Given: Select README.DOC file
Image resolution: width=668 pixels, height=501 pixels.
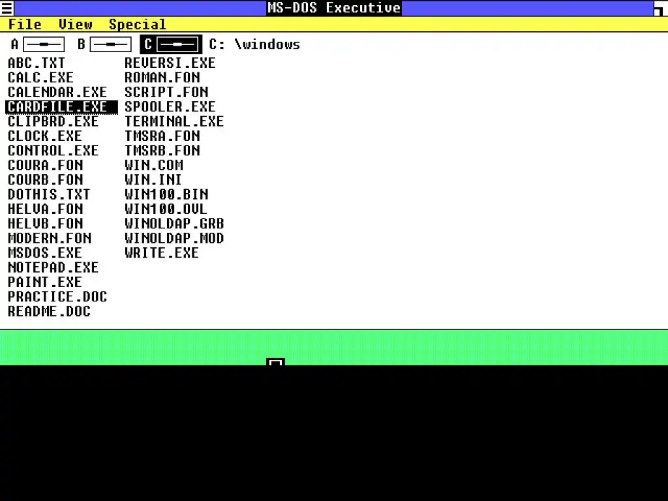Looking at the screenshot, I should 49,311.
